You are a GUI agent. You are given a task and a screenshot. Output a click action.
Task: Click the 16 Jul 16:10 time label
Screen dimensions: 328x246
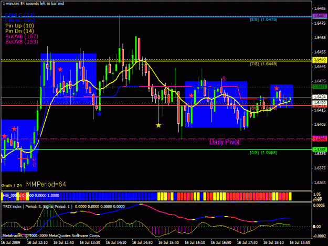point(195,243)
